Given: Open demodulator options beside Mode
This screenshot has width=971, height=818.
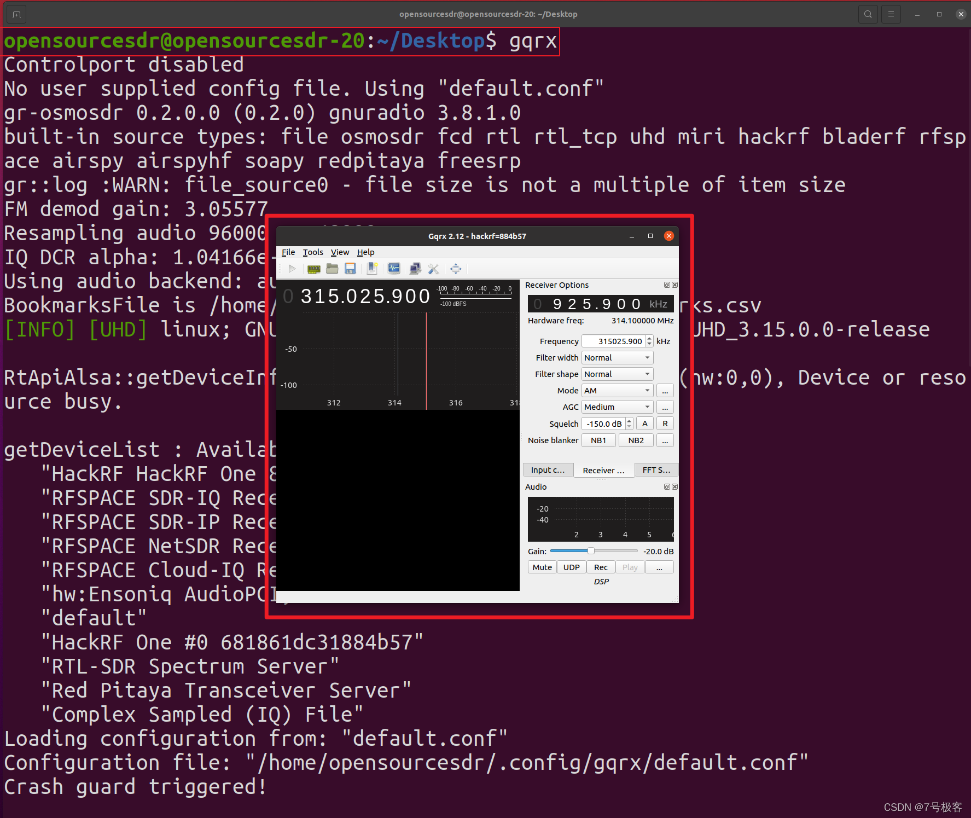Looking at the screenshot, I should pyautogui.click(x=665, y=391).
